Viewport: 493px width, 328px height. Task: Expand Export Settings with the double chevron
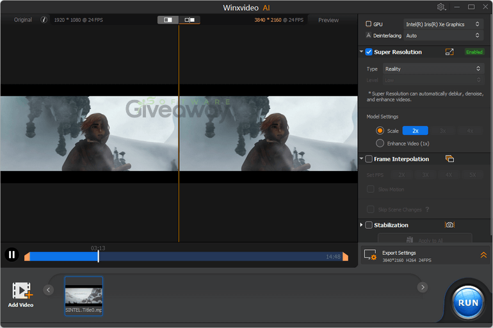(x=483, y=255)
